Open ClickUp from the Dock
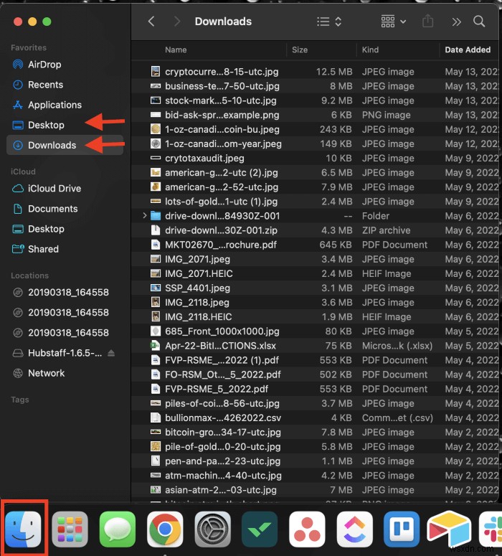The height and width of the screenshot is (556, 502). click(x=354, y=529)
